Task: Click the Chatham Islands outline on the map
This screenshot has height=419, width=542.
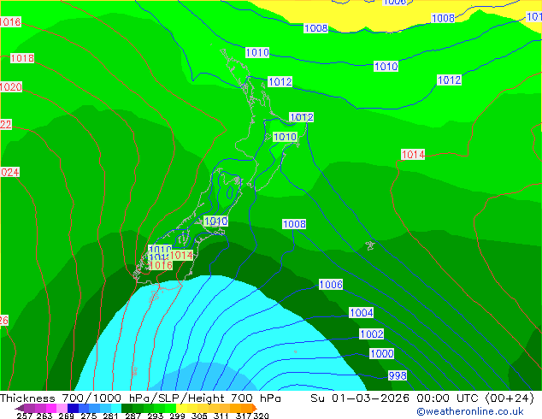Action: click(370, 245)
